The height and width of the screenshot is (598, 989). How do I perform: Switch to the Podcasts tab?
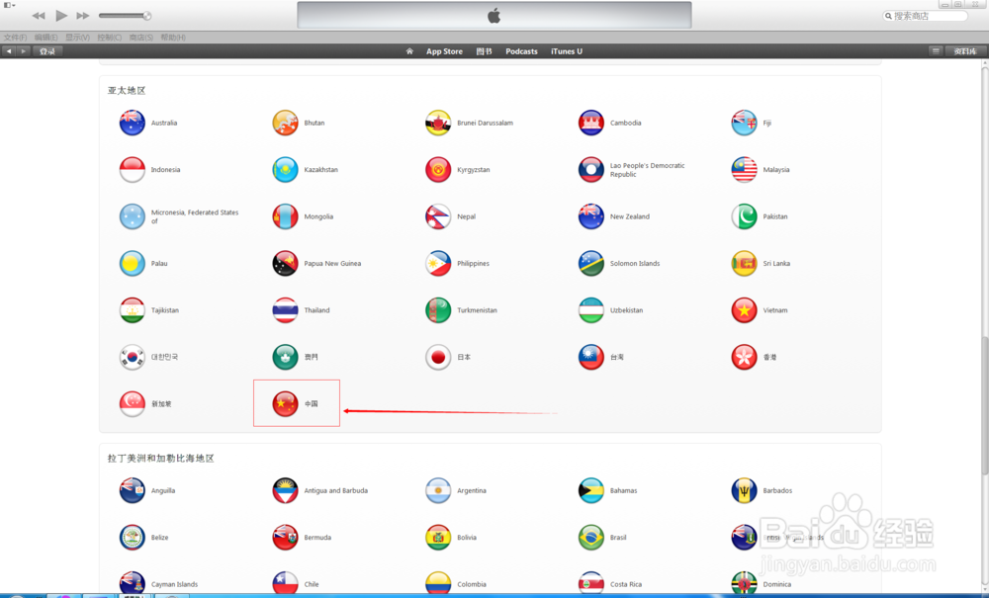[x=521, y=51]
